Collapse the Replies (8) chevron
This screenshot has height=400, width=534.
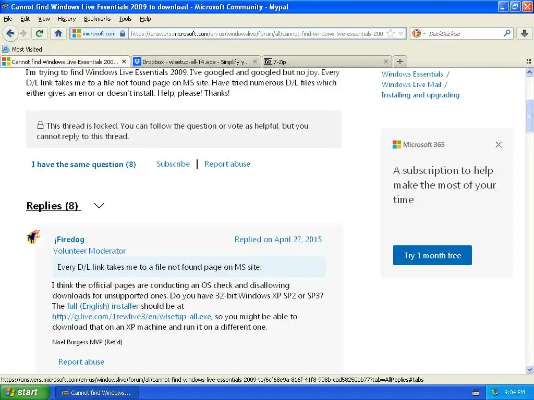pyautogui.click(x=99, y=205)
